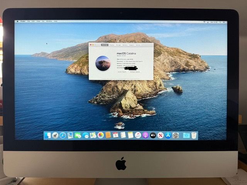247x185 pixels.
Task: Open Apple TV black icon in Dock
Action: tap(153, 135)
